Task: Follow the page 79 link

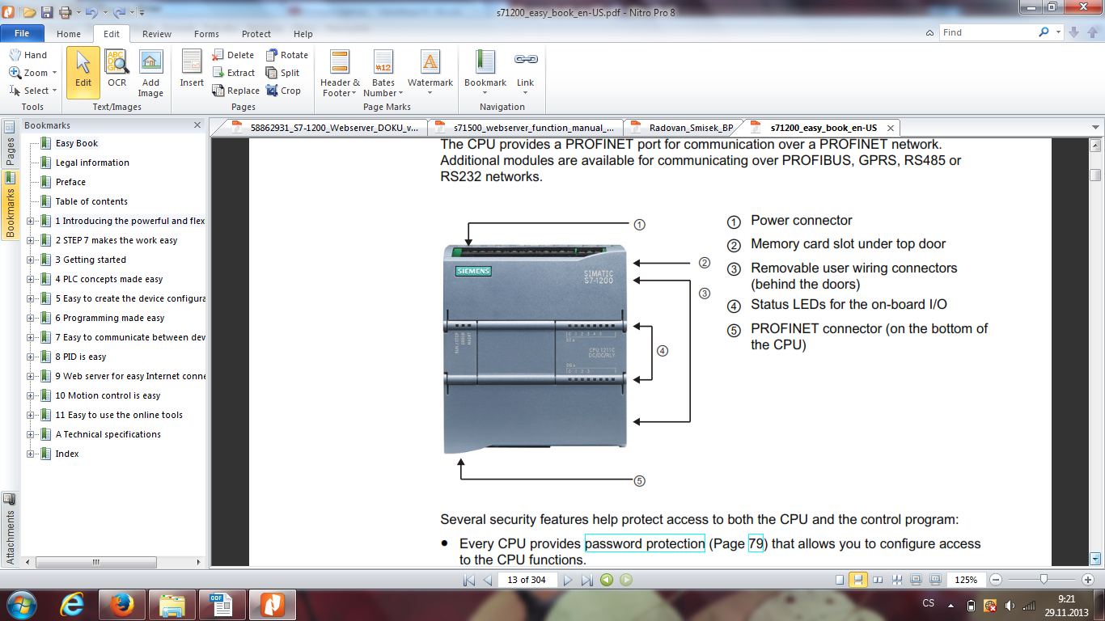Action: click(756, 543)
